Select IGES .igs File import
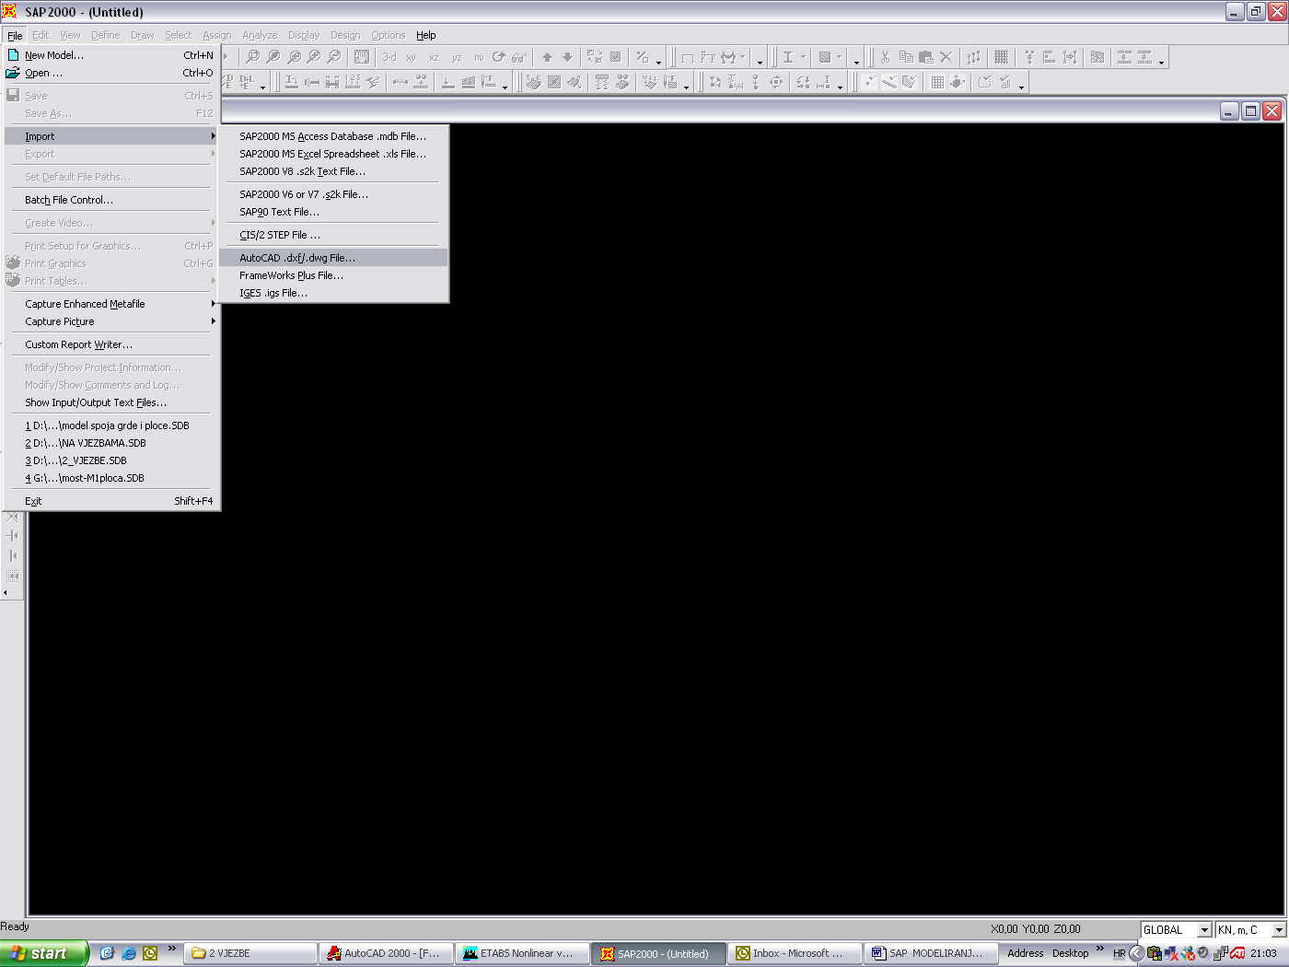 point(333,293)
